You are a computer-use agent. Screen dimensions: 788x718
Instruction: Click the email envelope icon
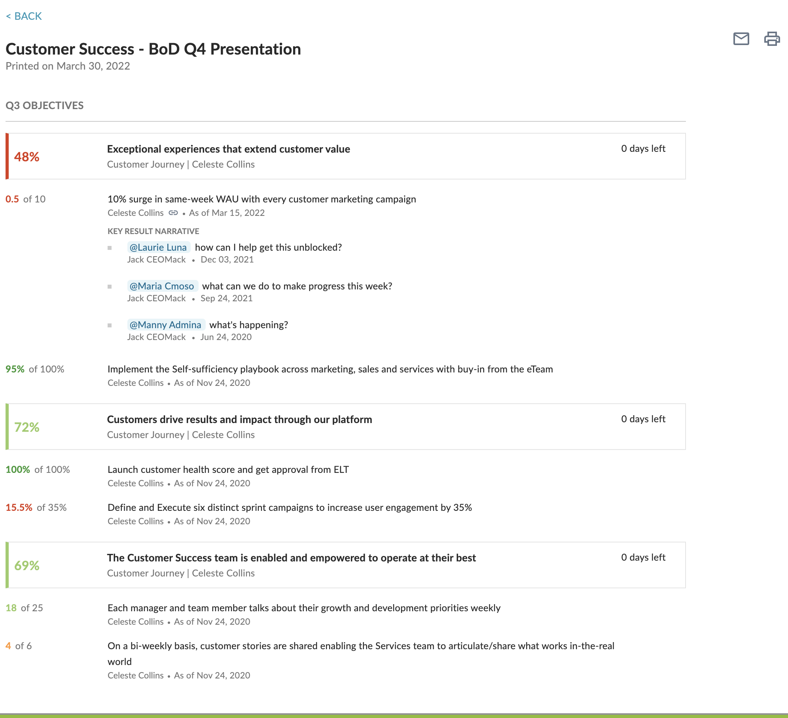point(741,39)
